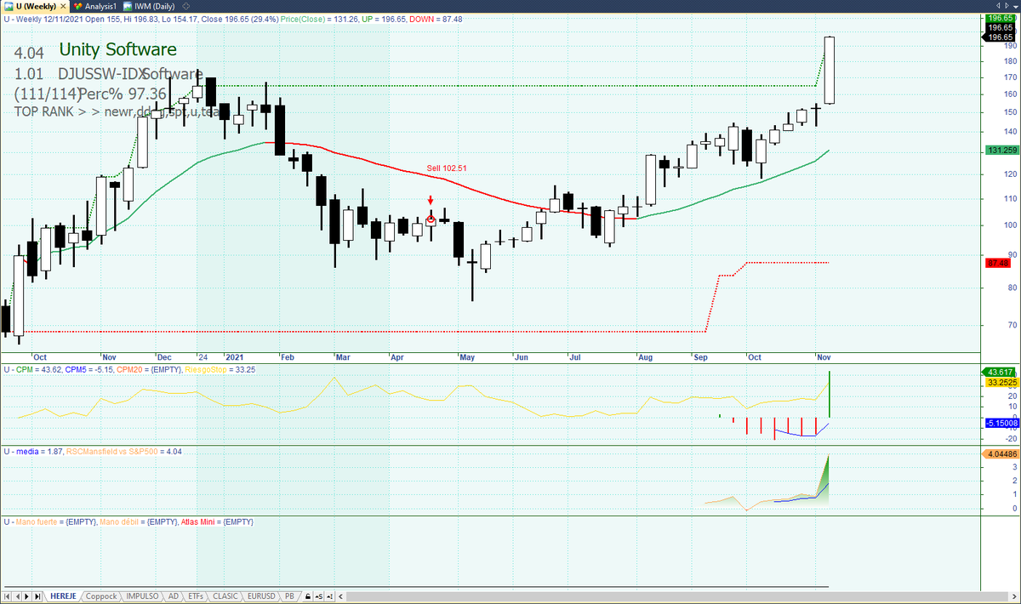This screenshot has height=604, width=1021.
Task: Click the tall November weekly candle
Action: click(829, 70)
